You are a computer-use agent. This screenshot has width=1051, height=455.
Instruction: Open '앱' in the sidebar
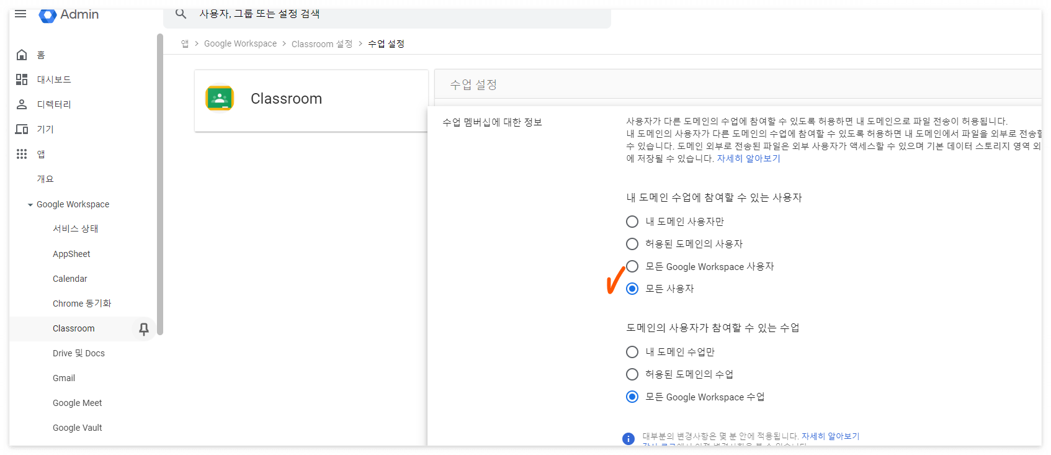pyautogui.click(x=41, y=154)
